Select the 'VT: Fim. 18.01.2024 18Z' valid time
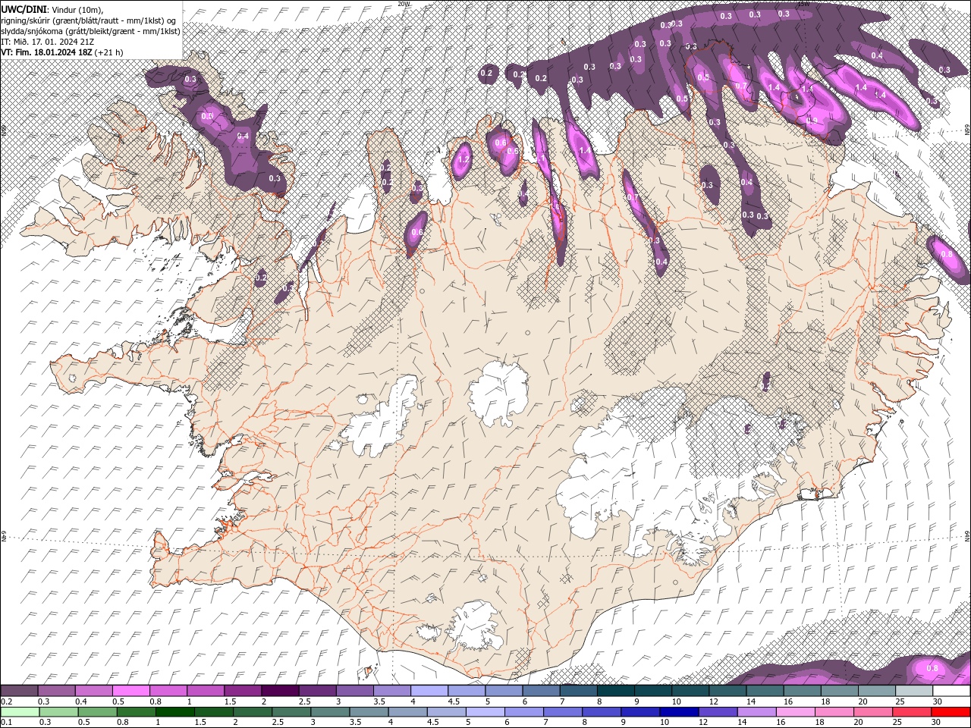The height and width of the screenshot is (728, 971). click(x=46, y=52)
